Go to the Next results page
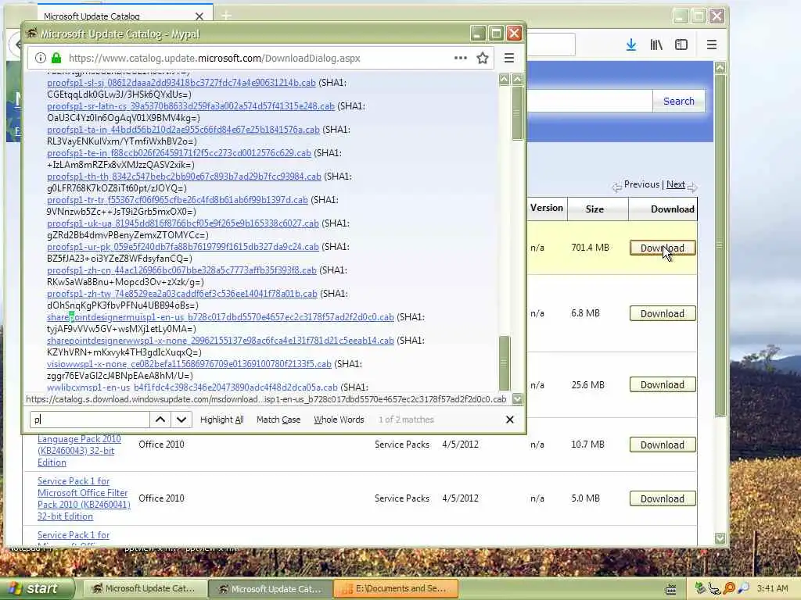This screenshot has width=801, height=600. 675,184
